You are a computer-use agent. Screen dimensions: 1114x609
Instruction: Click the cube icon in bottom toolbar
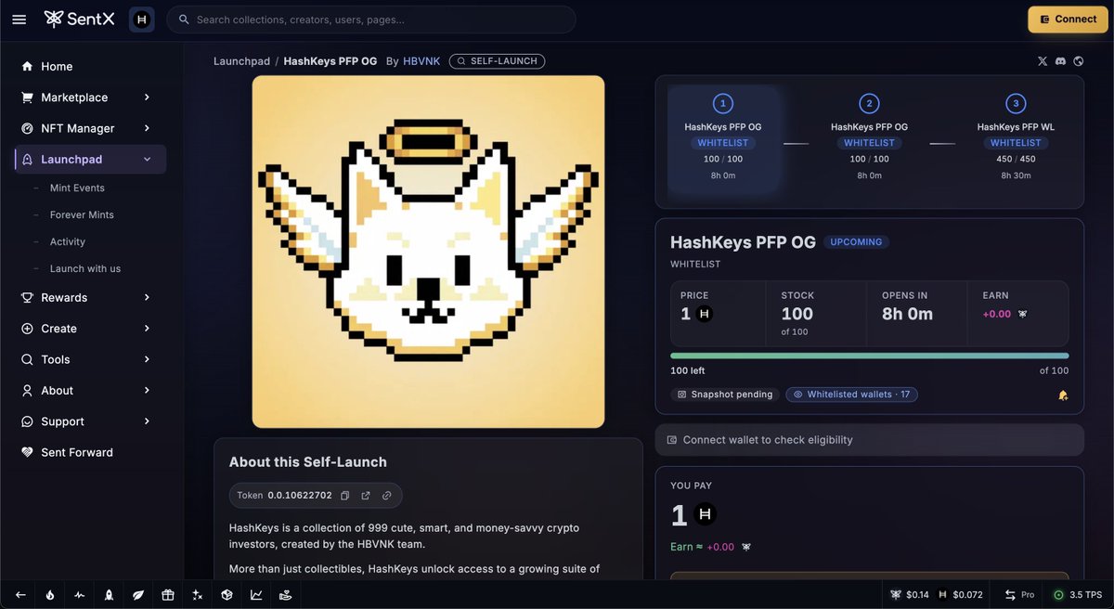pos(227,595)
